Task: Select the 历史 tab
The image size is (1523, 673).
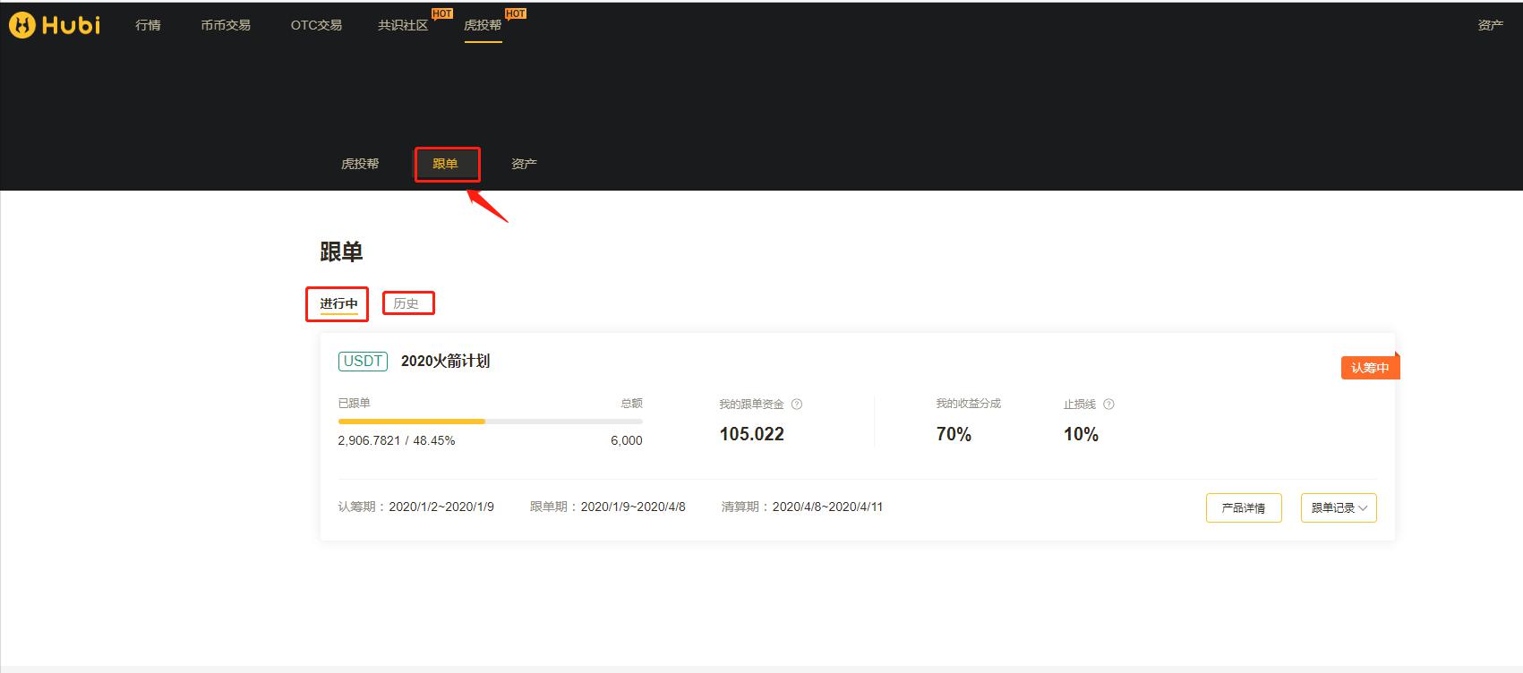Action: (406, 303)
